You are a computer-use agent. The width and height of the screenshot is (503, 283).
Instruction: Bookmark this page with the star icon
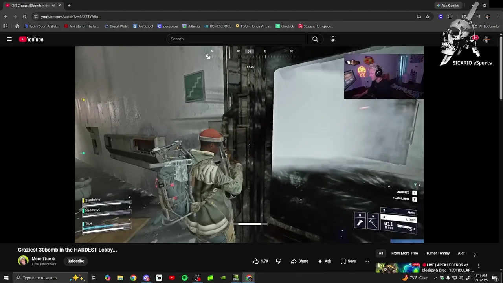[x=428, y=17]
